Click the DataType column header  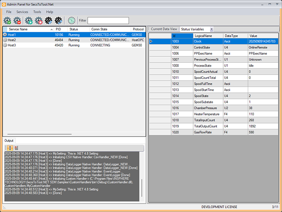pyautogui.click(x=236, y=36)
